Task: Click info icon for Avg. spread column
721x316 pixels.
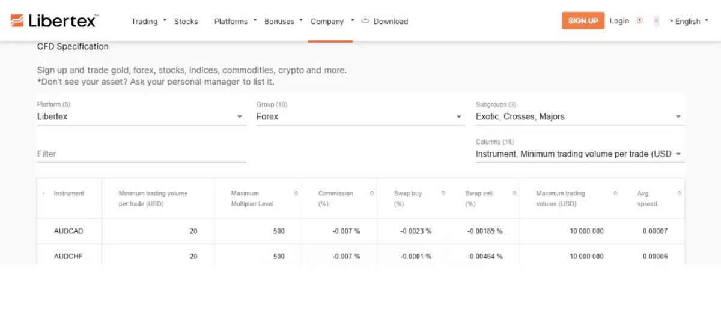Action: pyautogui.click(x=680, y=194)
